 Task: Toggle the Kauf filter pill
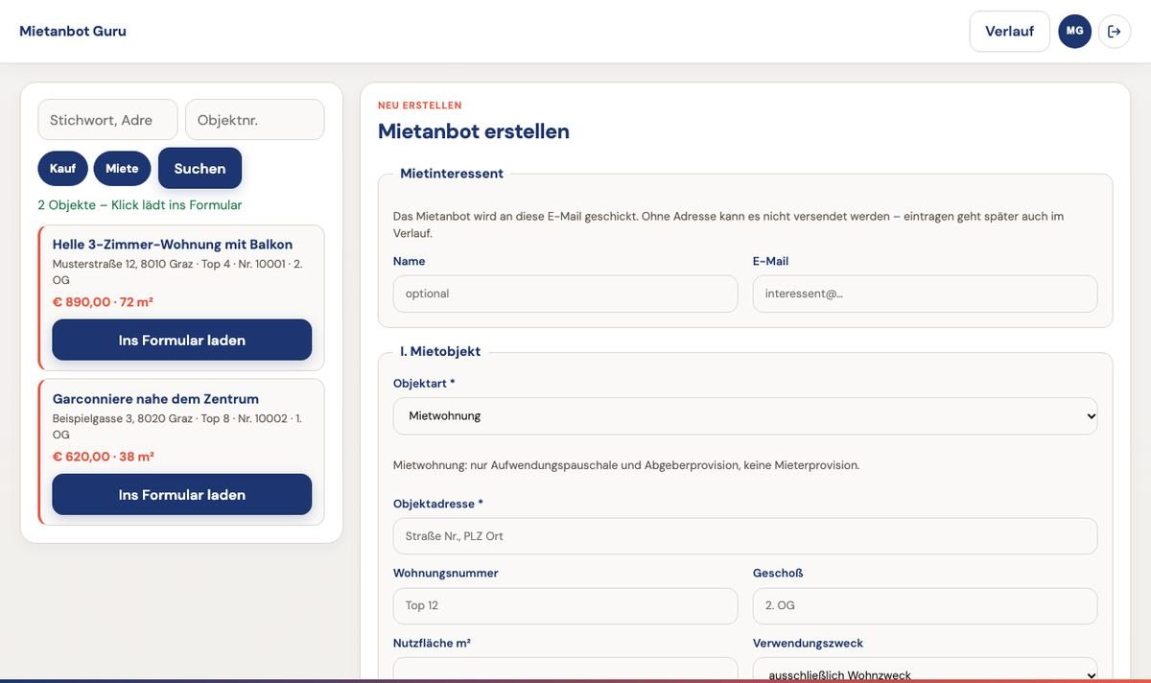(x=62, y=169)
